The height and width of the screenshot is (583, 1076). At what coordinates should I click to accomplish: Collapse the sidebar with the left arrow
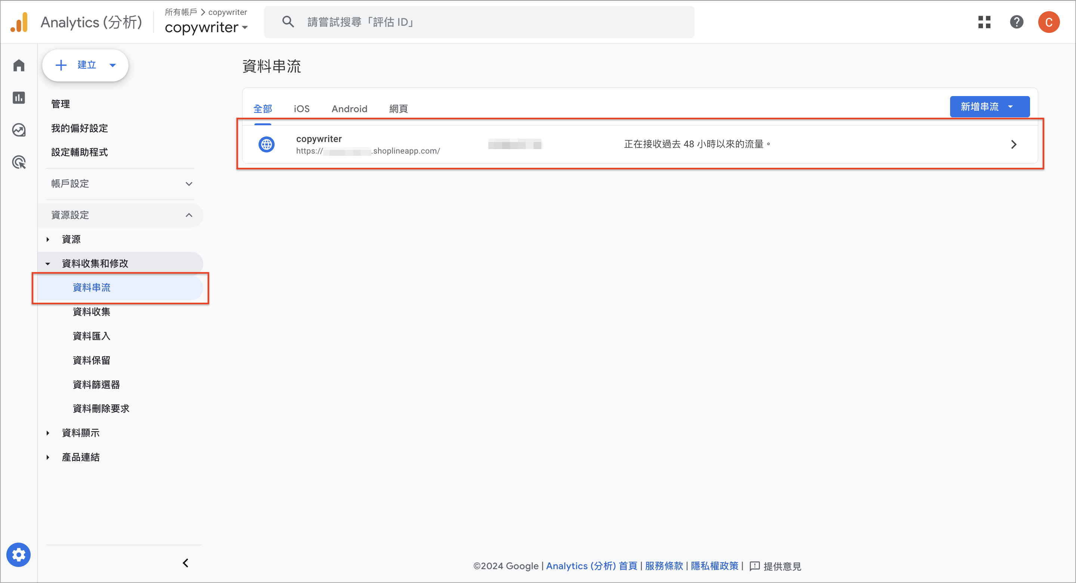(185, 563)
